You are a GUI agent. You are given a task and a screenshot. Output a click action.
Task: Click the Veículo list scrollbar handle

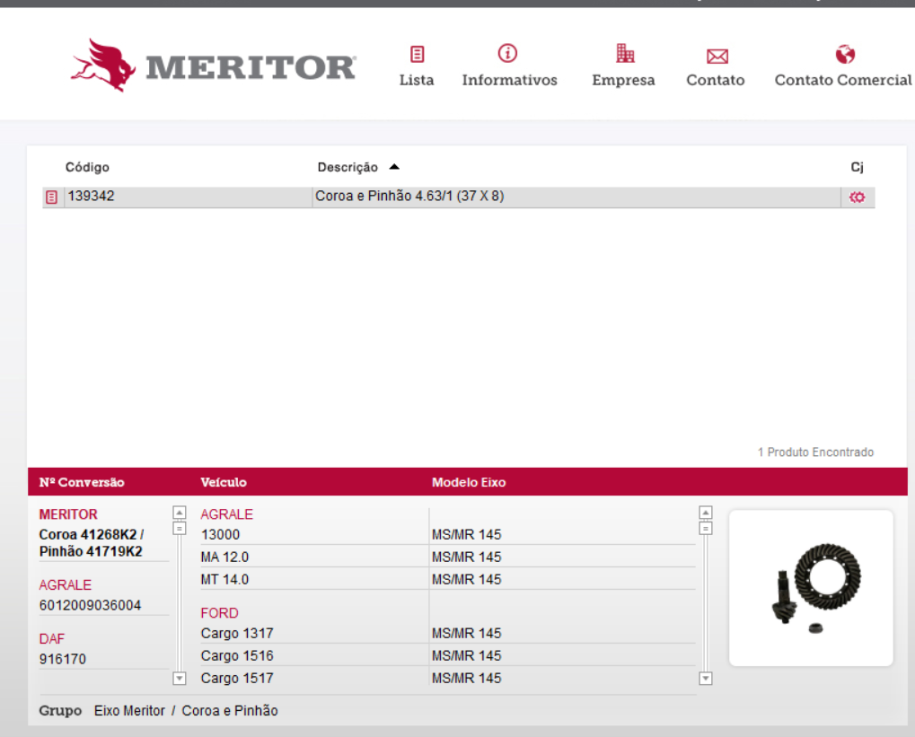[706, 529]
